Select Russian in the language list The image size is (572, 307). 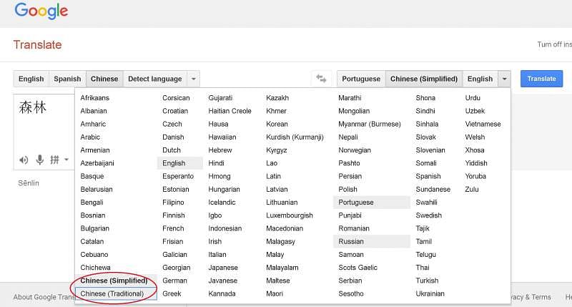click(372, 241)
